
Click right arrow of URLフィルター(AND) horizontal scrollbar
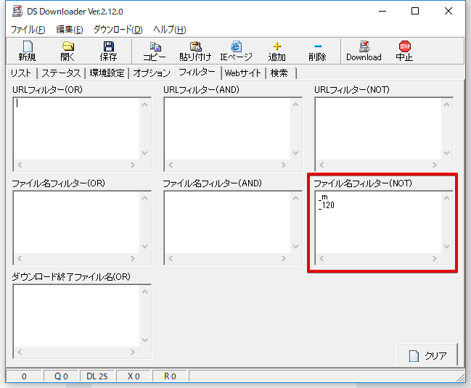pyautogui.click(x=284, y=165)
